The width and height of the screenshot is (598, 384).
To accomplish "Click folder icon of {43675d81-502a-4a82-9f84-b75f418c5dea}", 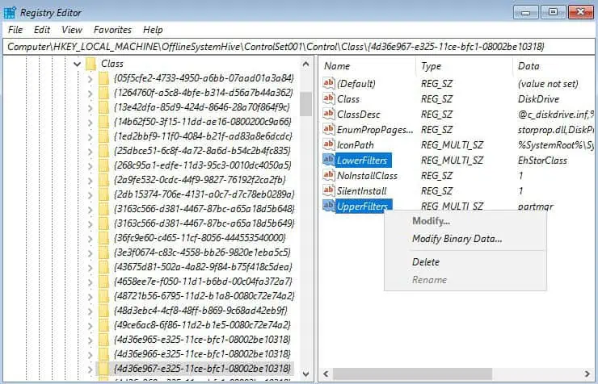I will click(103, 267).
